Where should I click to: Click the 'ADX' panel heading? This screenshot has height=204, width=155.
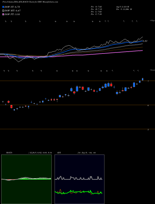point(59,153)
